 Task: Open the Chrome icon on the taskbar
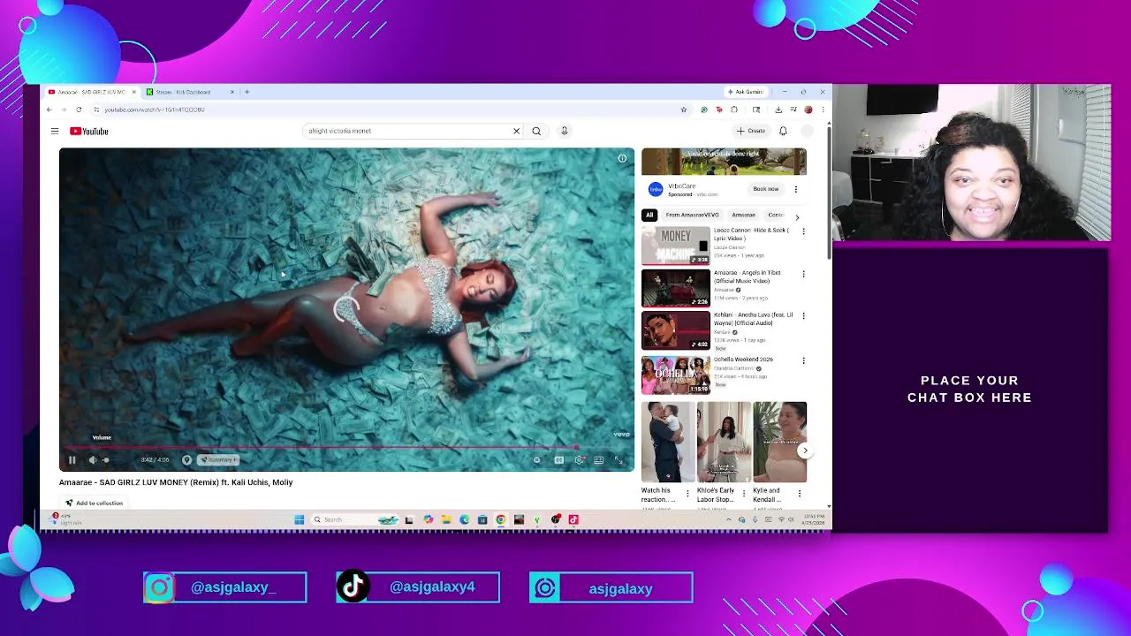click(501, 519)
